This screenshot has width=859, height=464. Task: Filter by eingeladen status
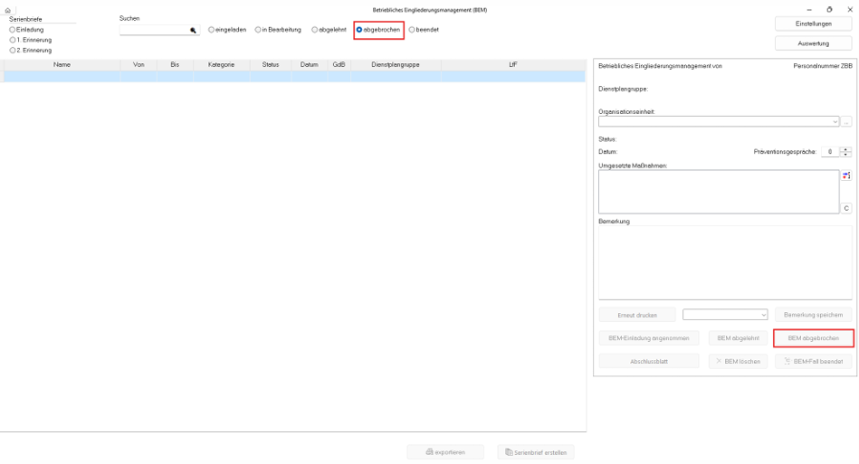tap(227, 30)
